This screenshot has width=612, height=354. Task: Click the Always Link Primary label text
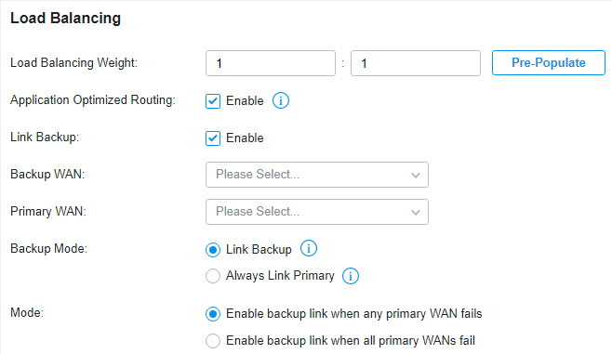pos(280,276)
